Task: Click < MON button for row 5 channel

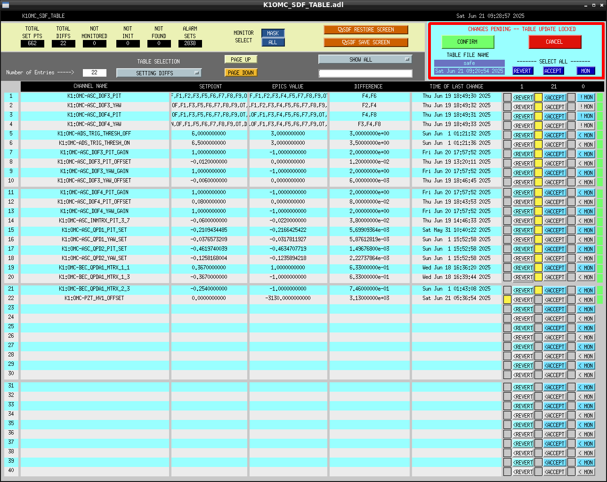Action: tap(586, 135)
